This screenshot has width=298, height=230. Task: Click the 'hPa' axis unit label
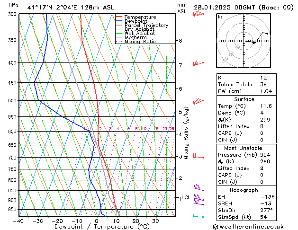tap(13, 5)
